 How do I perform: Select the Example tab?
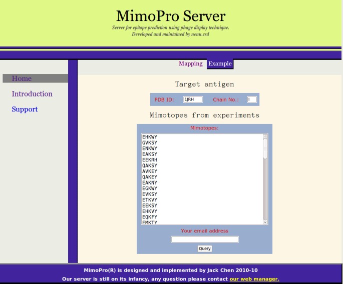tap(220, 63)
